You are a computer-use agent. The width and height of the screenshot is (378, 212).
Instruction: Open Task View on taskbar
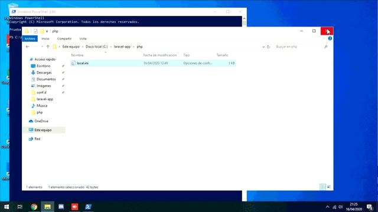point(19,207)
